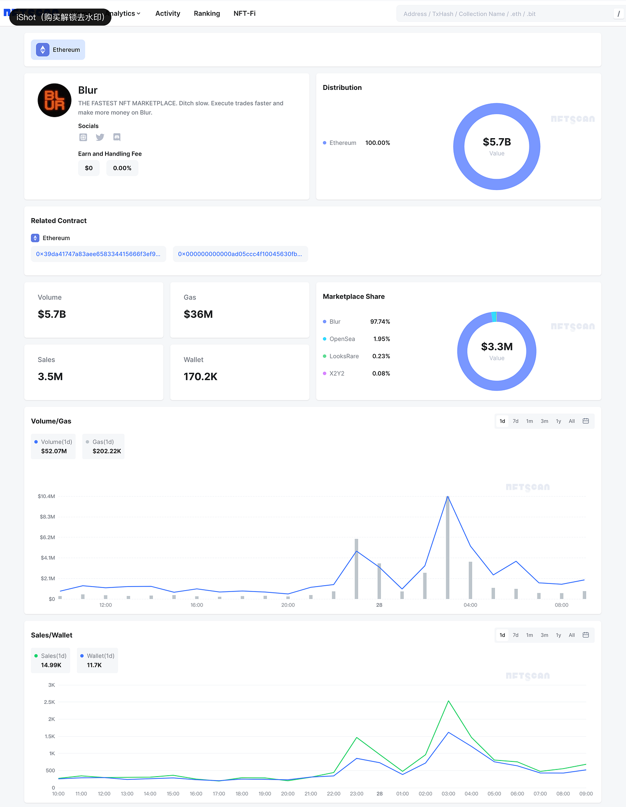The image size is (626, 807).
Task: Go to the Activity tab
Action: coord(168,13)
